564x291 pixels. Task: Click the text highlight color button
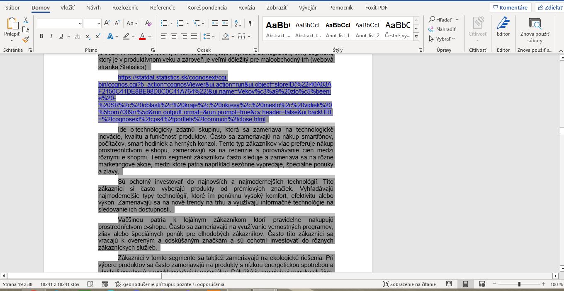coord(126,36)
